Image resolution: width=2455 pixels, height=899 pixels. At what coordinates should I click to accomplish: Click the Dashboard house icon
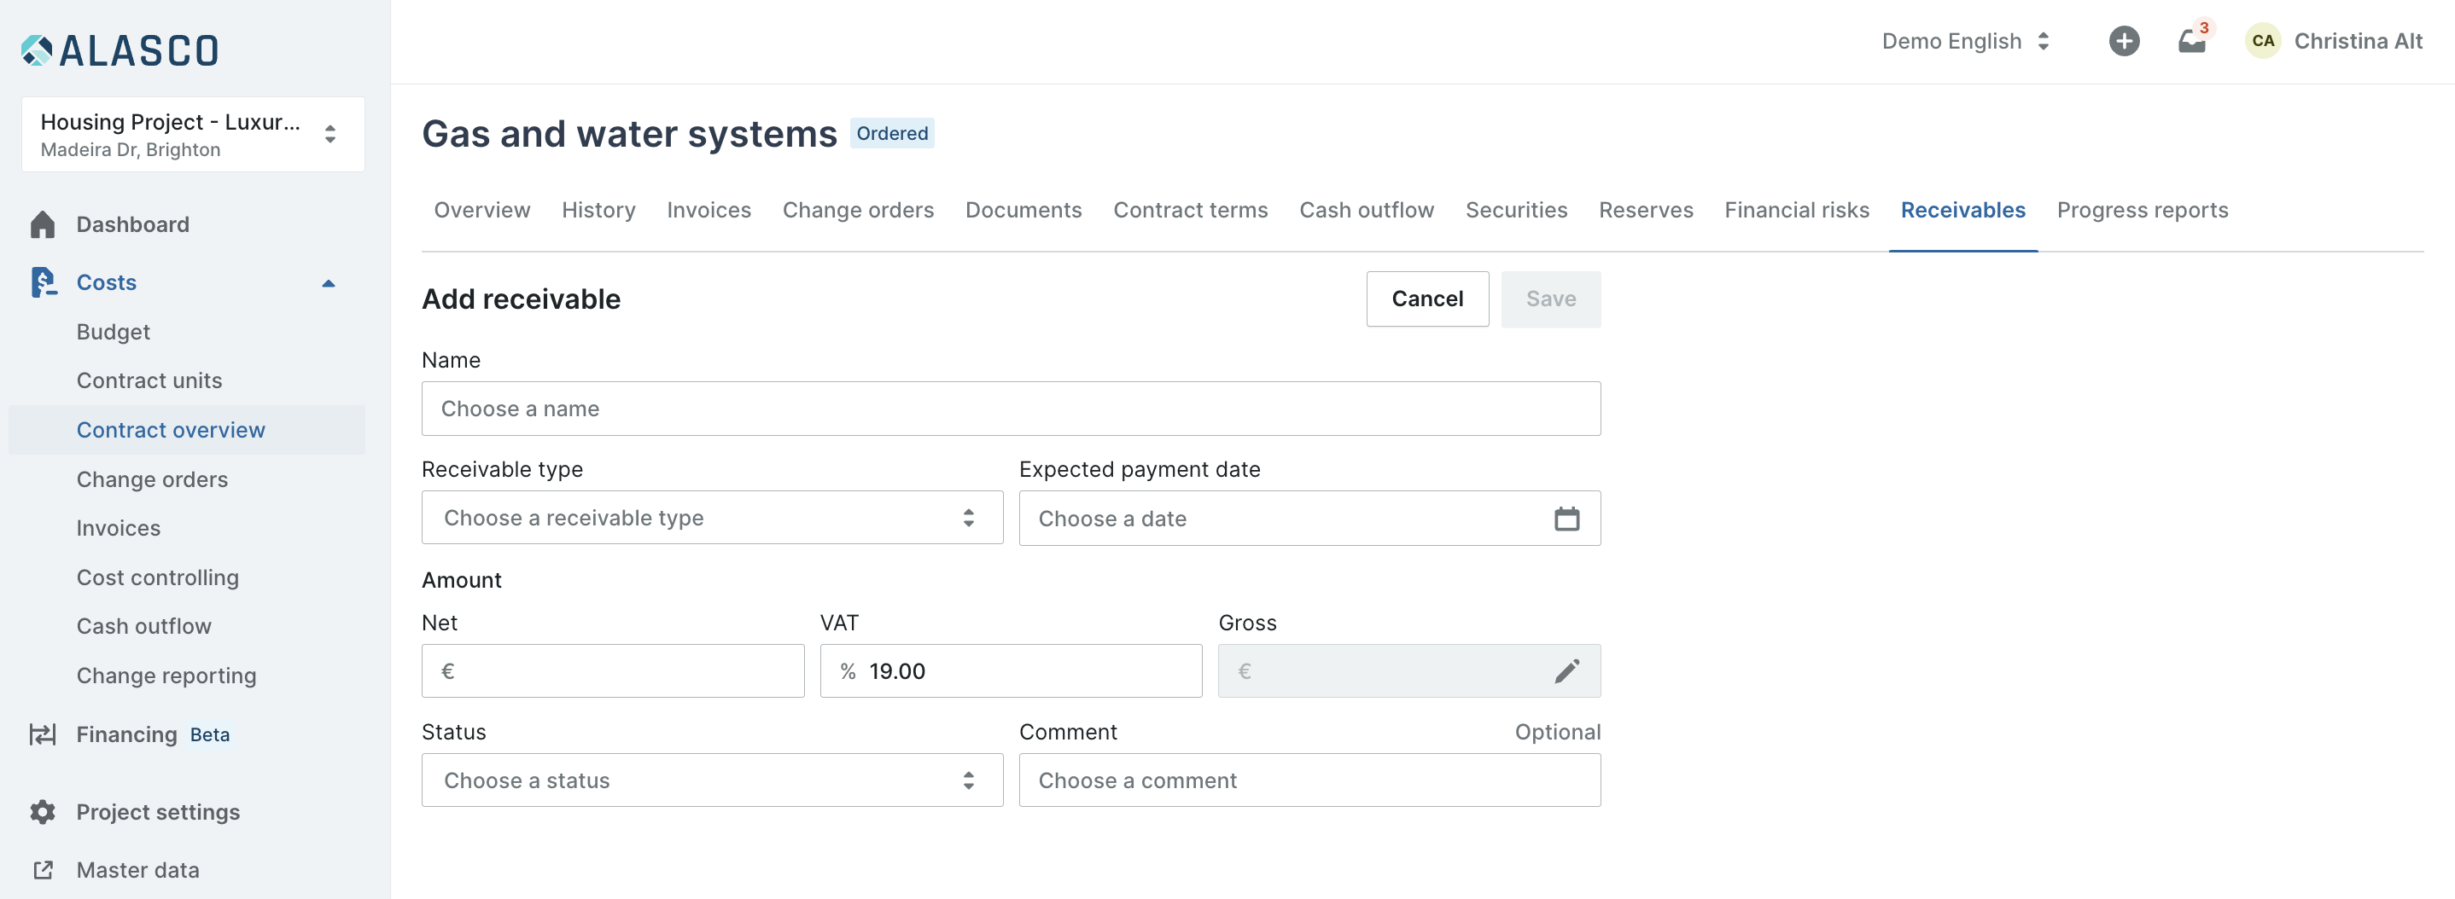[43, 225]
